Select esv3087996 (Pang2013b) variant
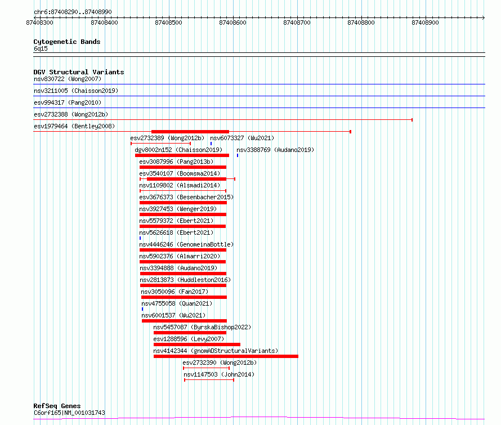Screen dimensions: 501x425 click(x=176, y=162)
